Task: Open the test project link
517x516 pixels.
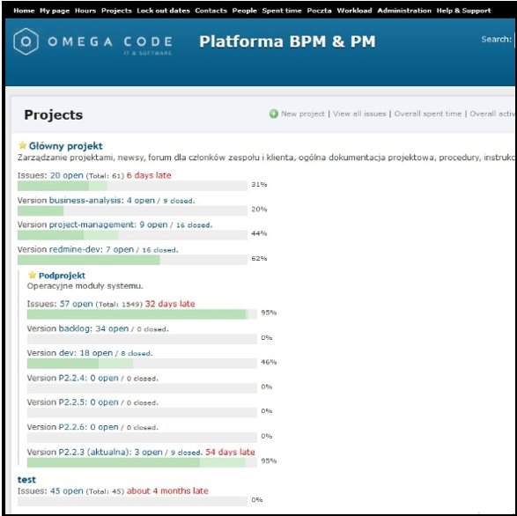Action: click(26, 479)
